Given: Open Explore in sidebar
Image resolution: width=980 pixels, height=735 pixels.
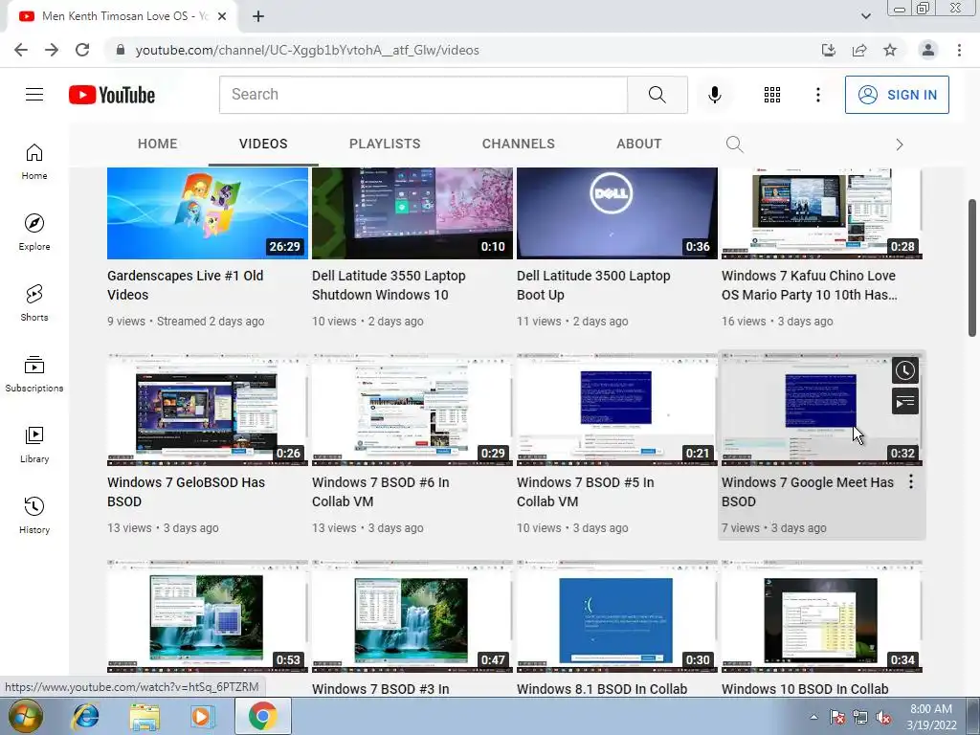Looking at the screenshot, I should click(x=34, y=232).
